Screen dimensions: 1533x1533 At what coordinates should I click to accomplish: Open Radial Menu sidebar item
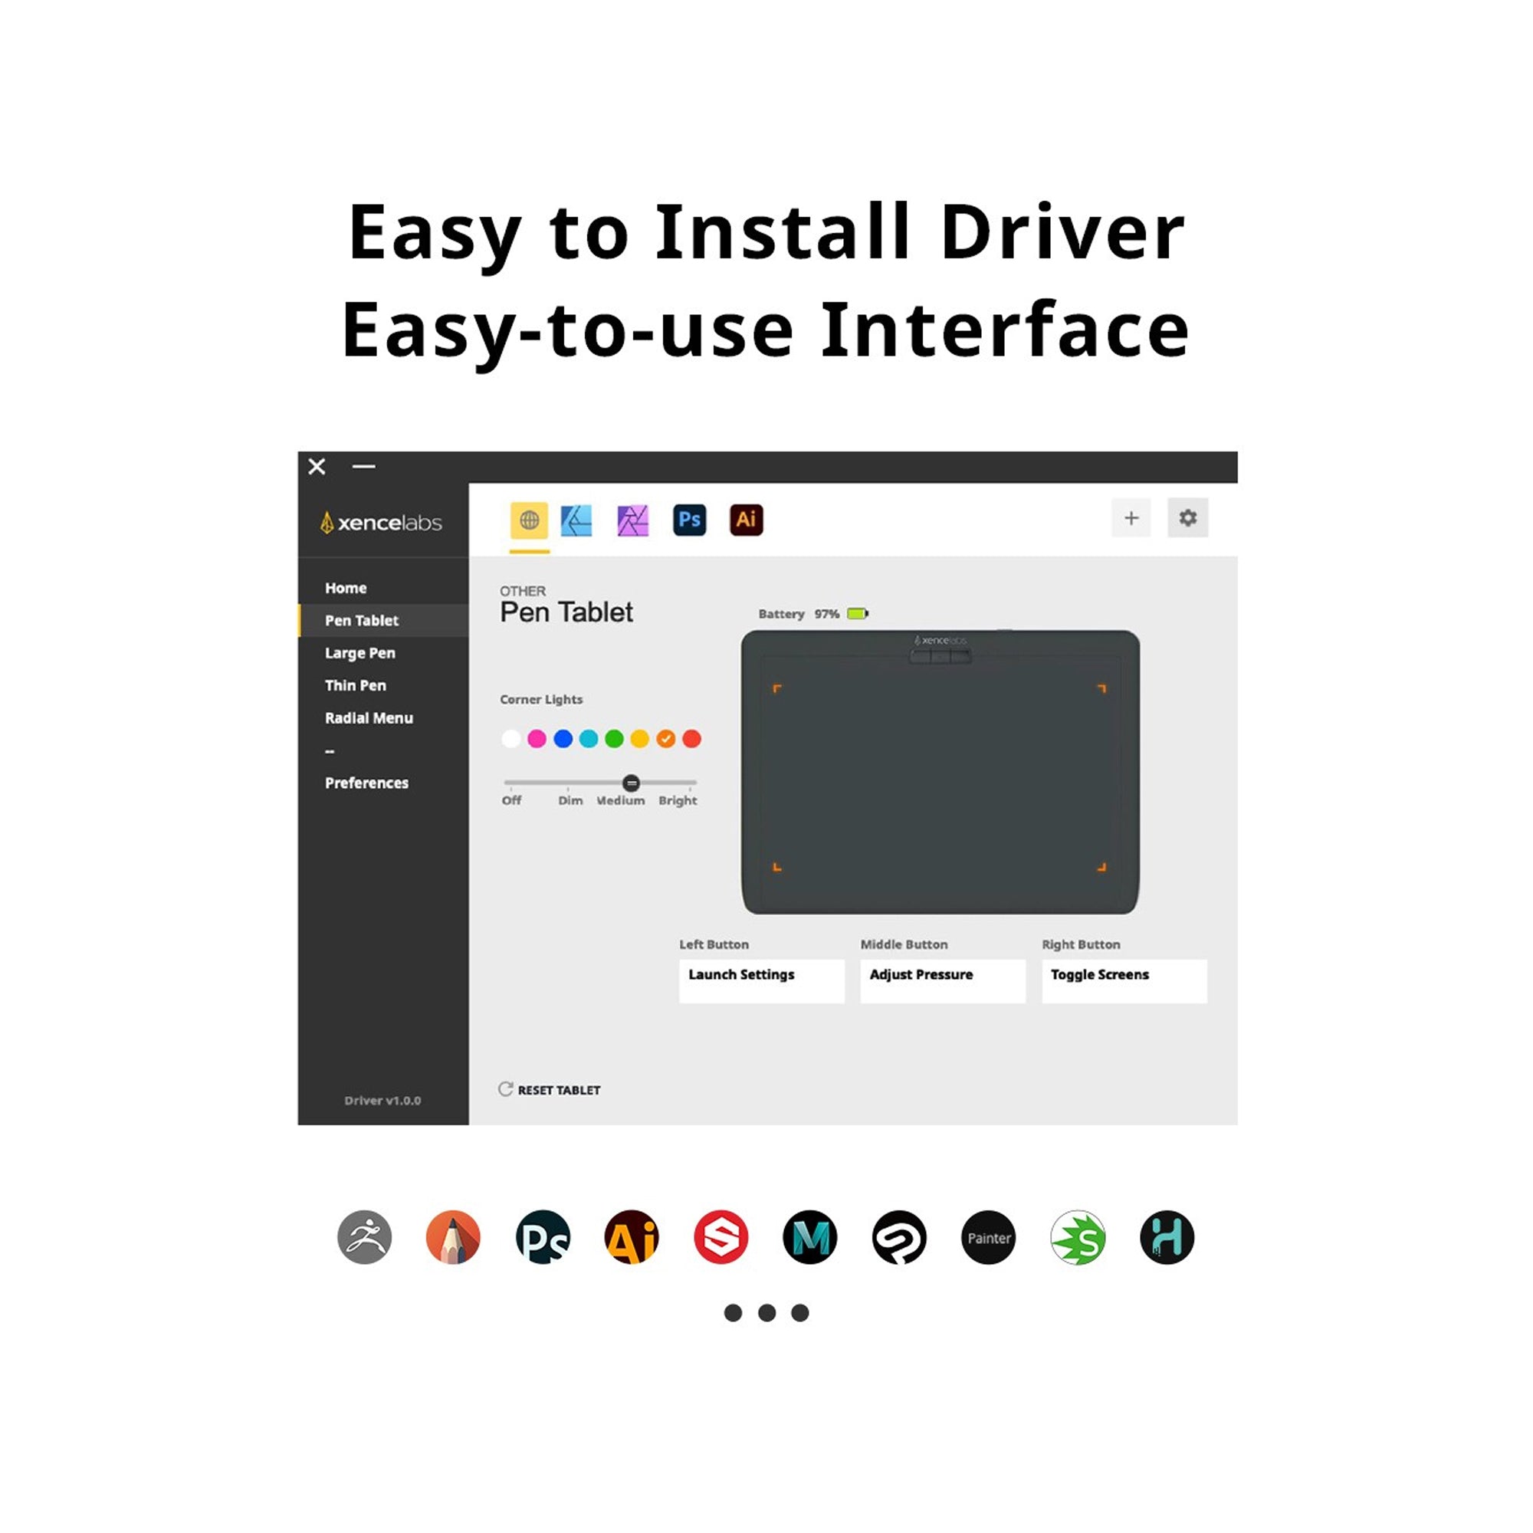pyautogui.click(x=368, y=718)
